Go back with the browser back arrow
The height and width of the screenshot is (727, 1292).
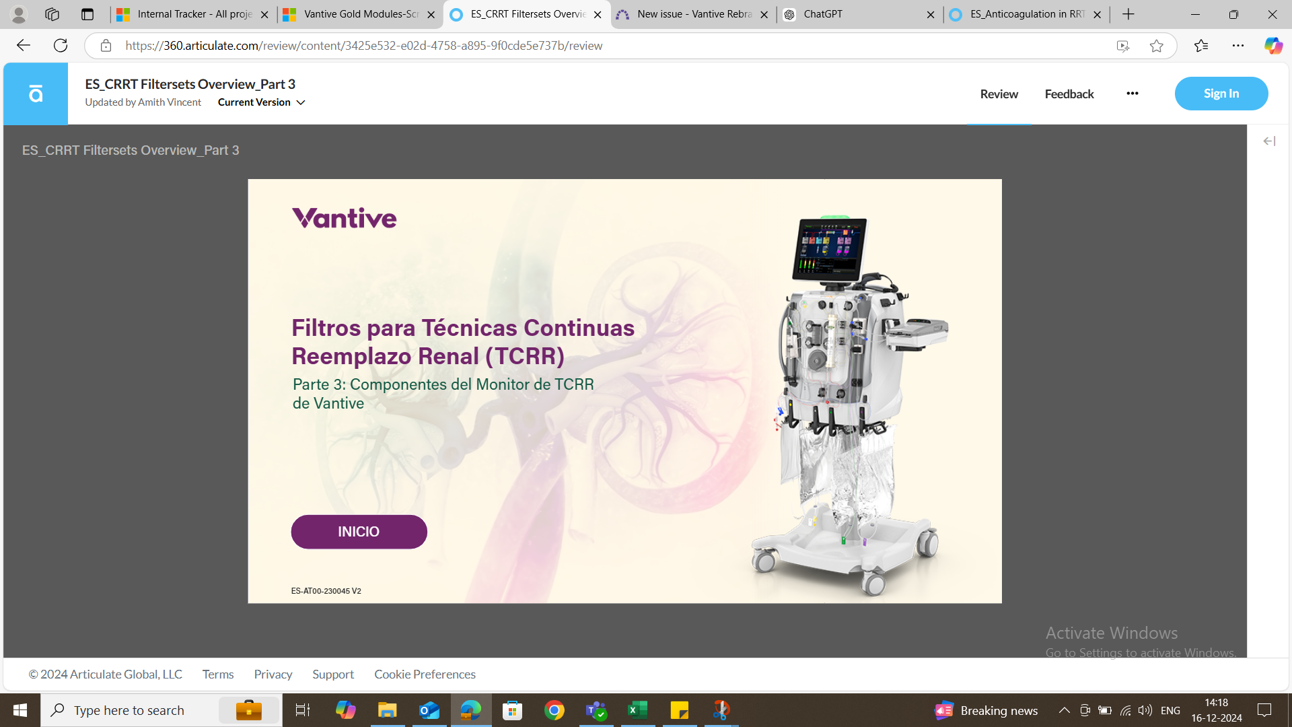24,46
